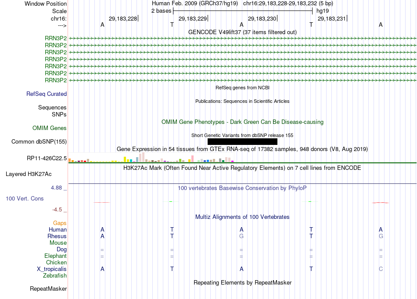Click the X_tropicalis species label

click(52, 269)
